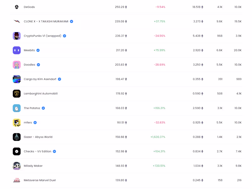Image resolution: width=252 pixels, height=189 pixels.
Task: Click the Metaverse Marvel Duel logo
Action: point(17,180)
